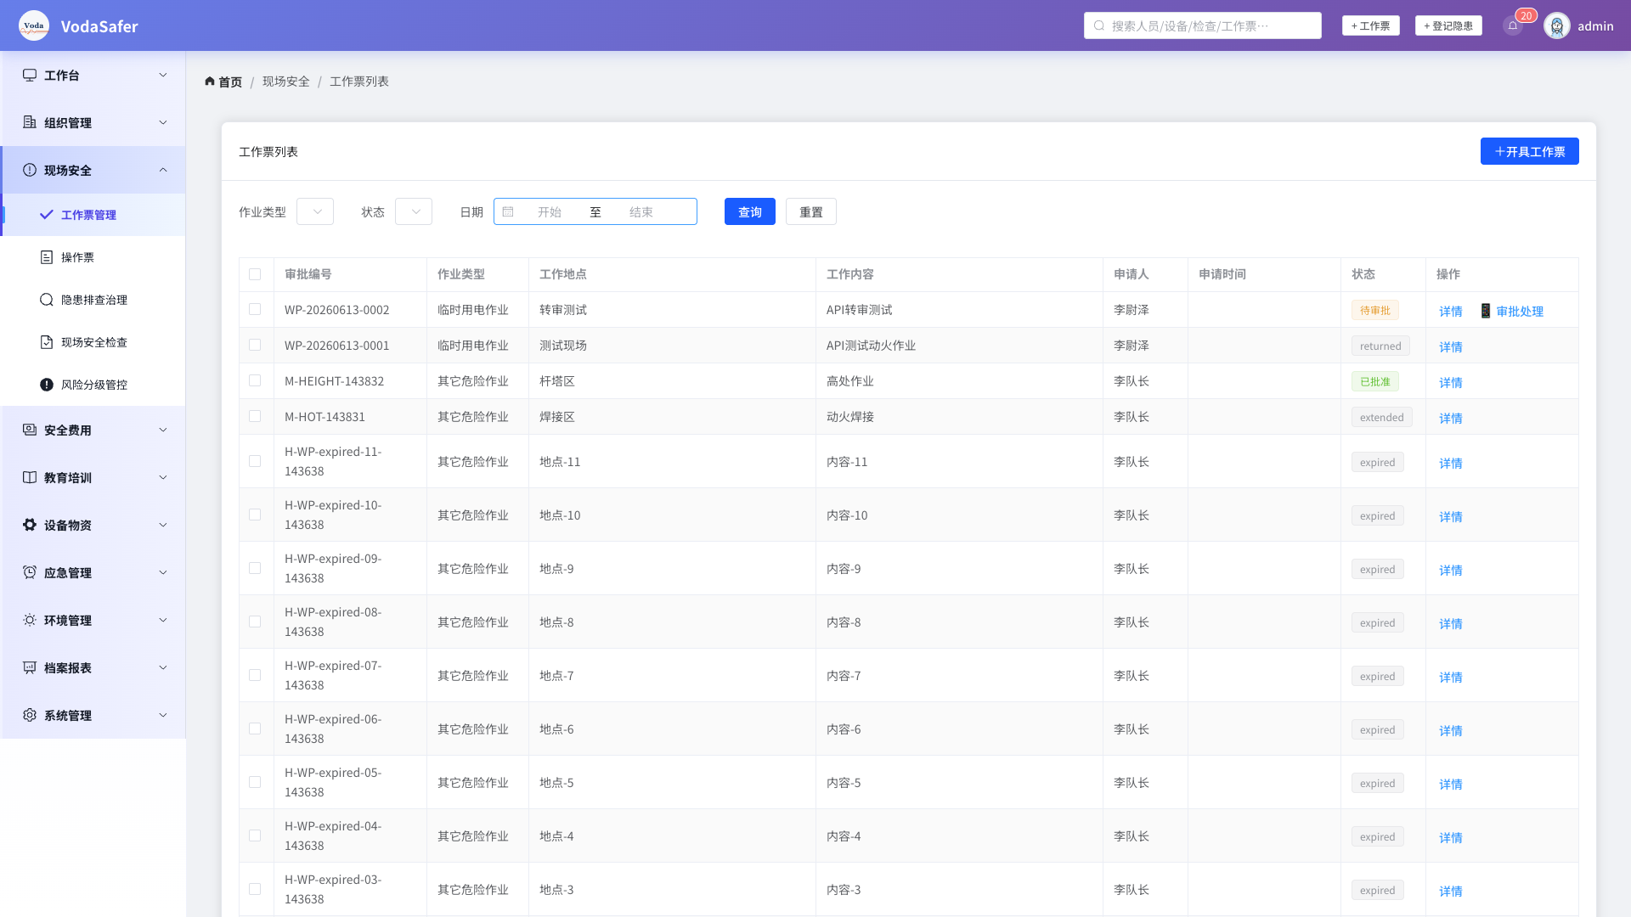Expand the 工作台 menu chevron

163,75
